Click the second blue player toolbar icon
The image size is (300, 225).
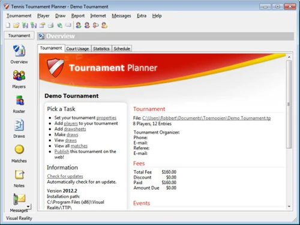coord(87,25)
